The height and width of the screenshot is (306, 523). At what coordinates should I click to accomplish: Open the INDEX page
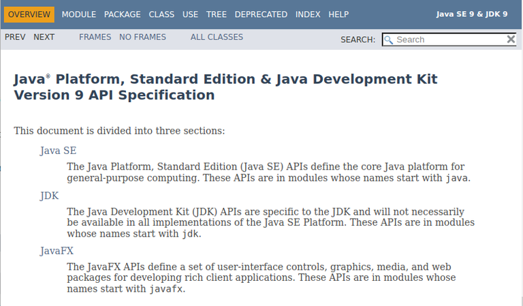coord(308,15)
